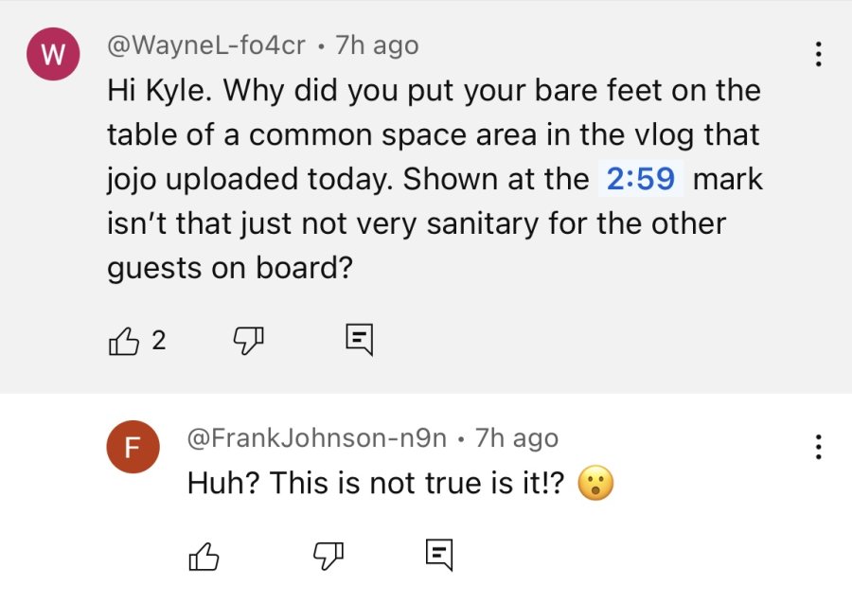Viewport: 852px width, 603px height.
Task: Like WayneL's comment with thumbs up
Action: pyautogui.click(x=124, y=341)
